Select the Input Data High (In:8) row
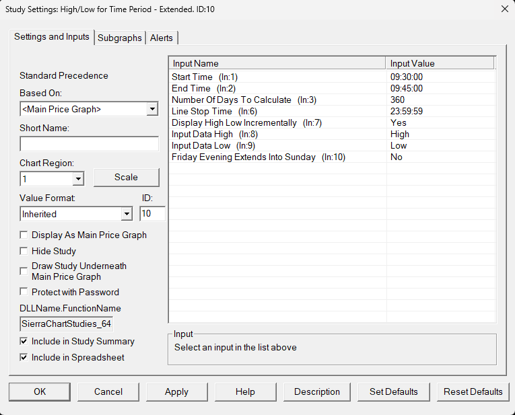 tap(332, 135)
